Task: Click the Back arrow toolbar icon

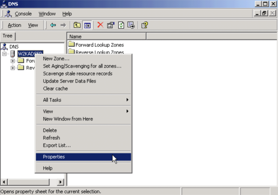Action: pyautogui.click(x=53, y=25)
